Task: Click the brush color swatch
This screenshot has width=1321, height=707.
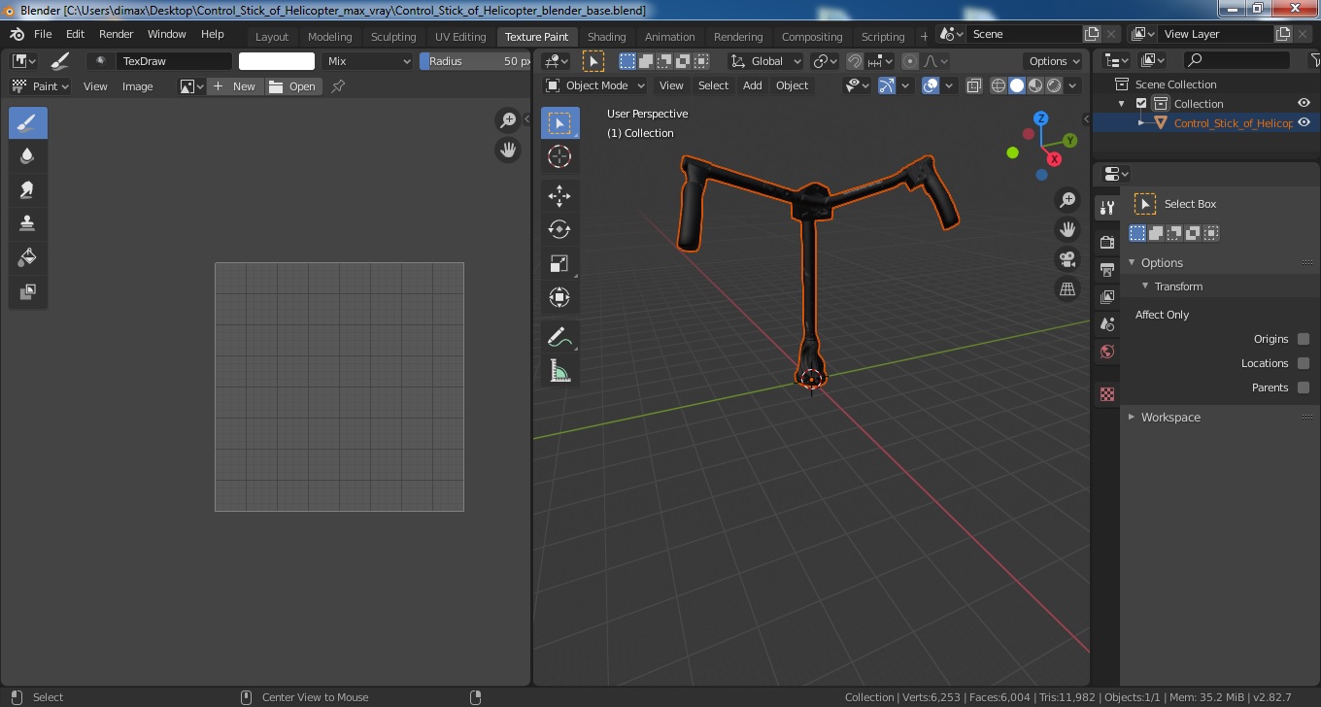Action: coord(277,61)
